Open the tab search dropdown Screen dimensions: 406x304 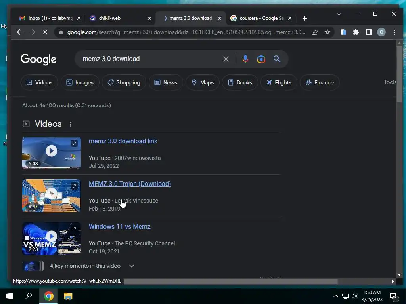[339, 14]
